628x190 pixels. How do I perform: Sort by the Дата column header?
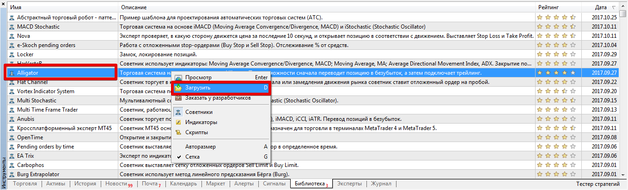pos(601,8)
